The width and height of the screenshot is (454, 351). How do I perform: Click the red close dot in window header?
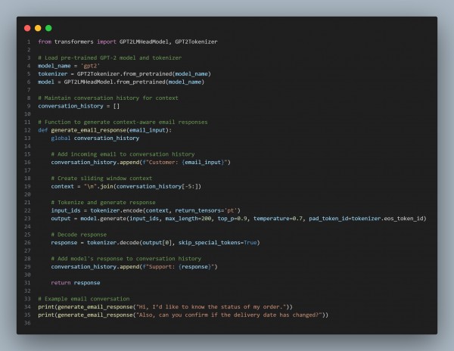tap(27, 28)
